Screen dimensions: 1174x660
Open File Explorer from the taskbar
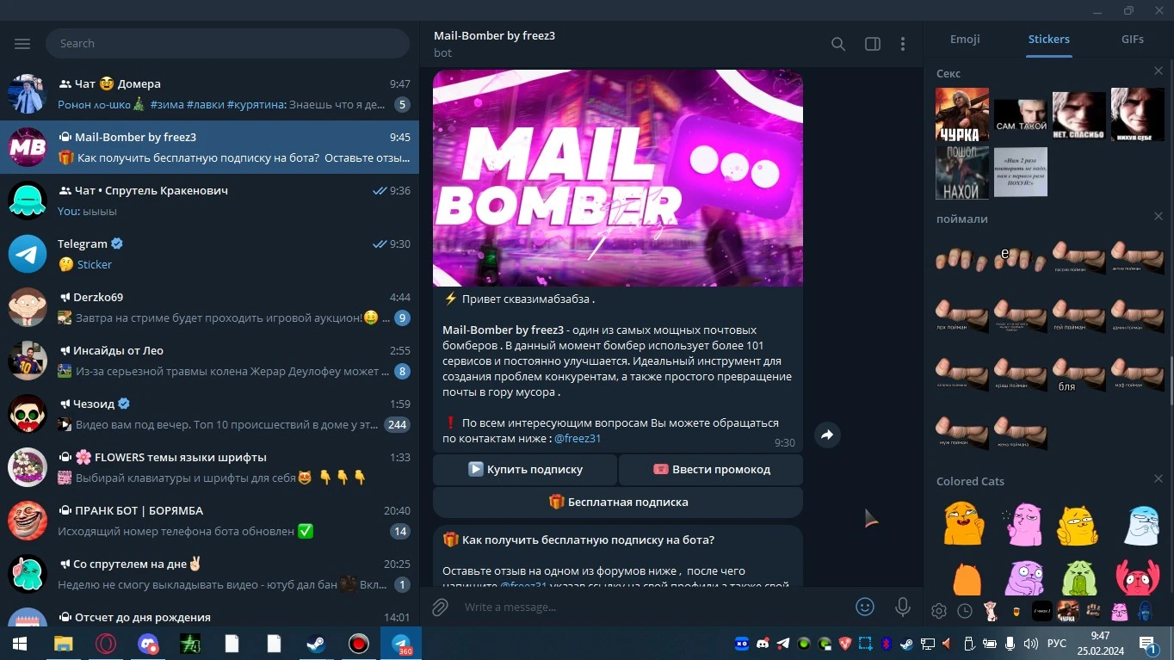click(x=63, y=644)
